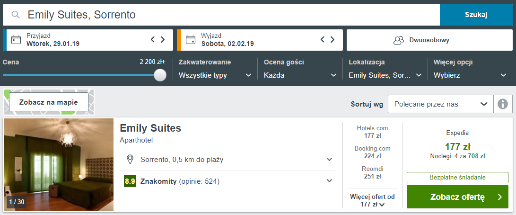516x215 pixels.
Task: Open the Lokalizacja dropdown
Action: 385,75
